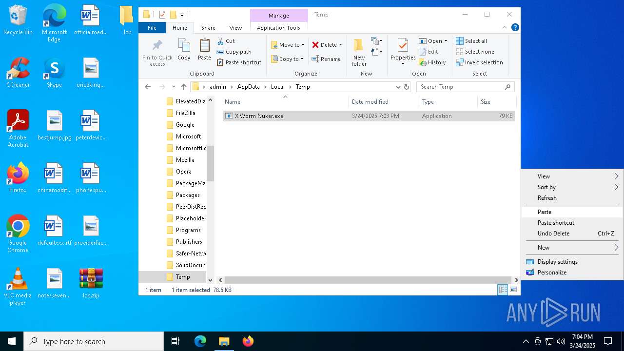The image size is (624, 351).
Task: Click Personalize in context menu
Action: click(572, 273)
